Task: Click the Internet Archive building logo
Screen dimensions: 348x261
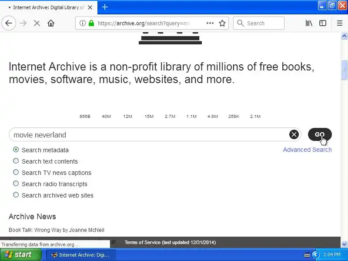Action: point(170,38)
